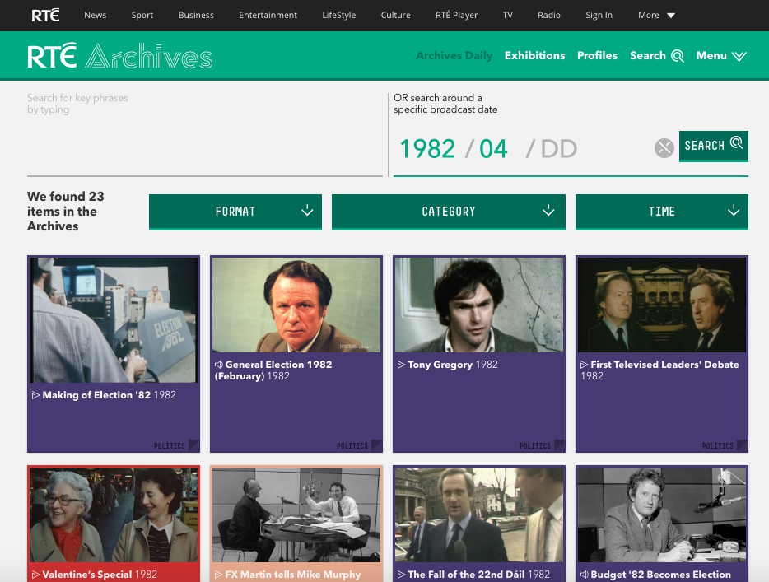Open the More dropdown in top bar

tap(656, 15)
